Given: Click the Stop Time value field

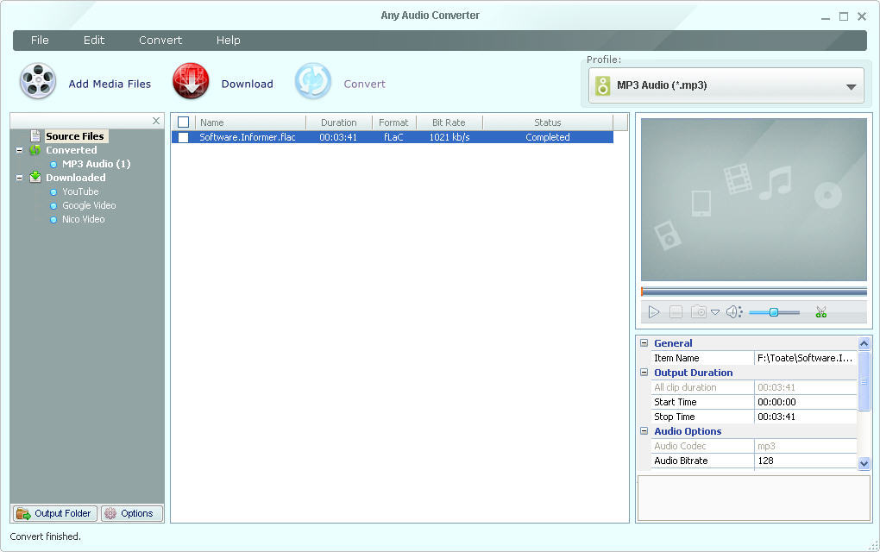Looking at the screenshot, I should click(805, 417).
